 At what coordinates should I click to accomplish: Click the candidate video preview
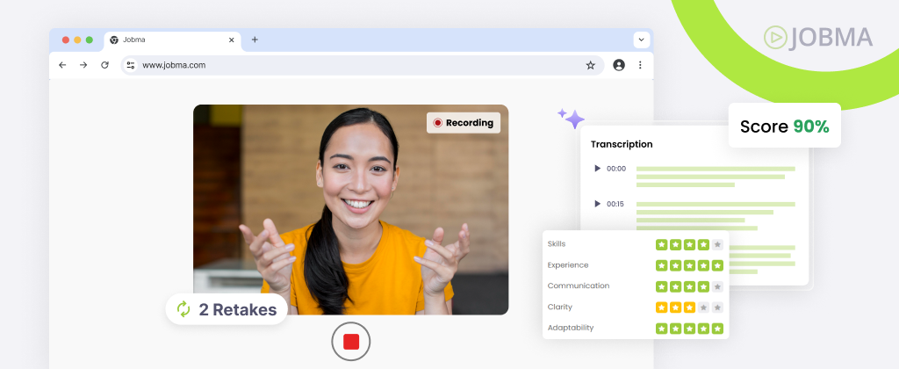point(351,209)
